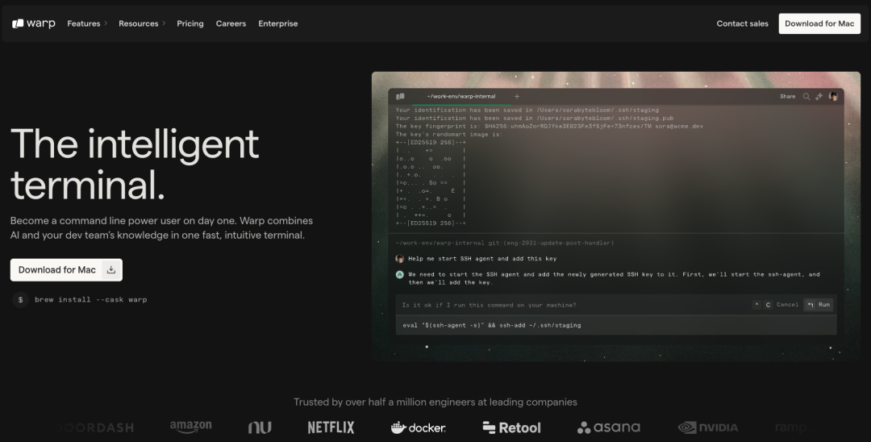Viewport: 871px width, 442px height.
Task: Click the dollar prompt icon before brew install
Action: click(x=20, y=300)
